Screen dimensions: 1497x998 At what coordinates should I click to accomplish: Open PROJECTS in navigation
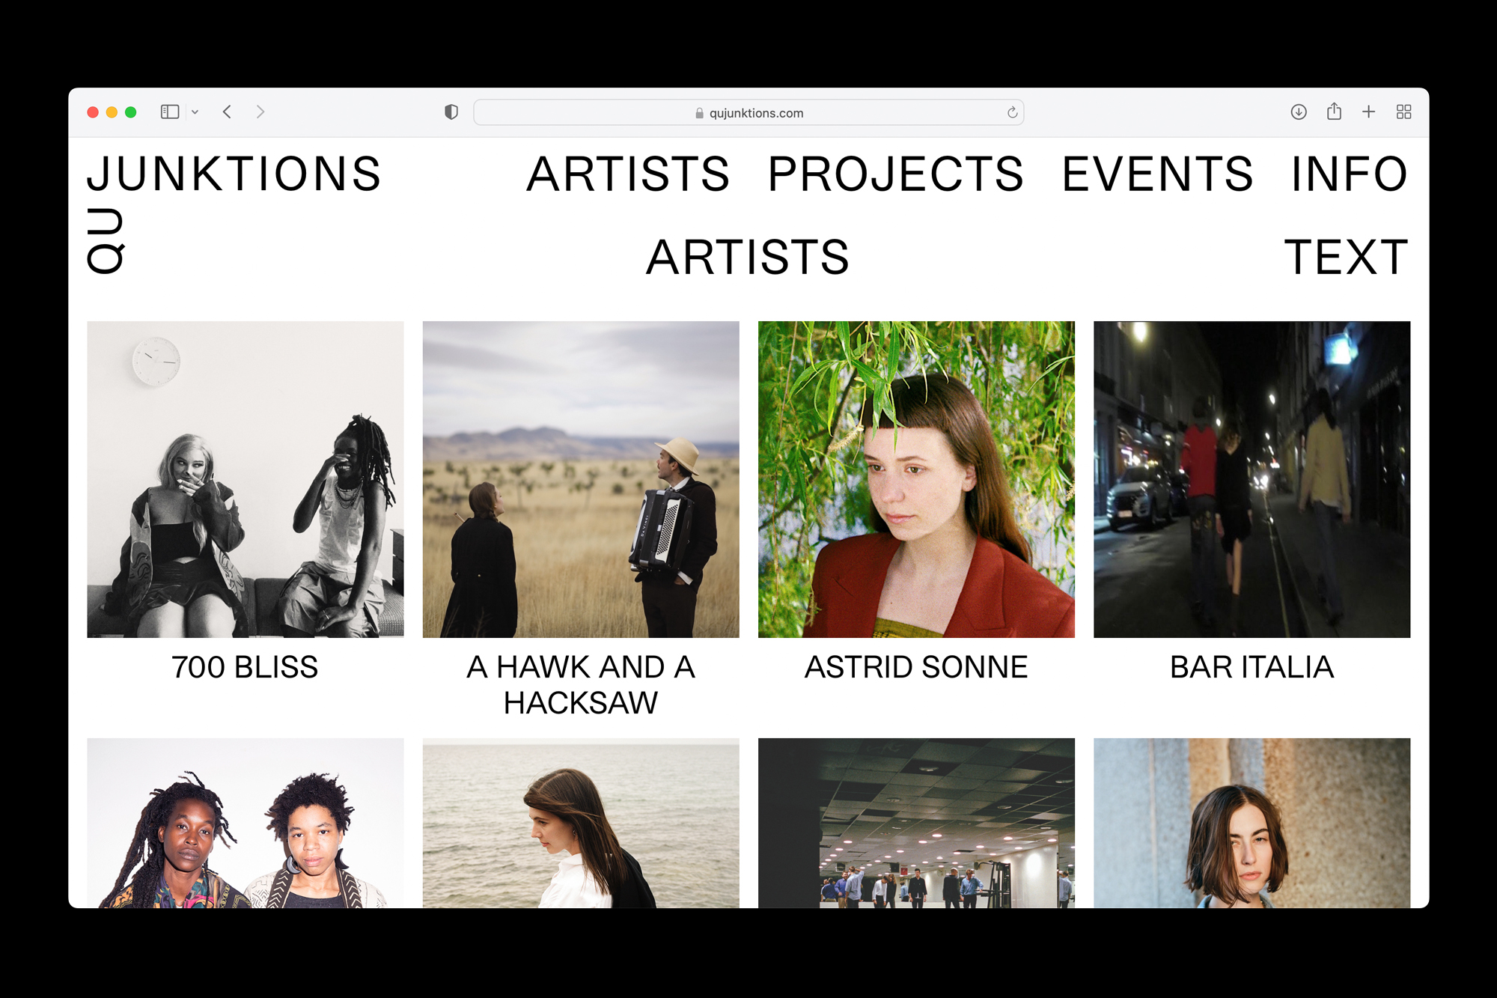tap(895, 174)
